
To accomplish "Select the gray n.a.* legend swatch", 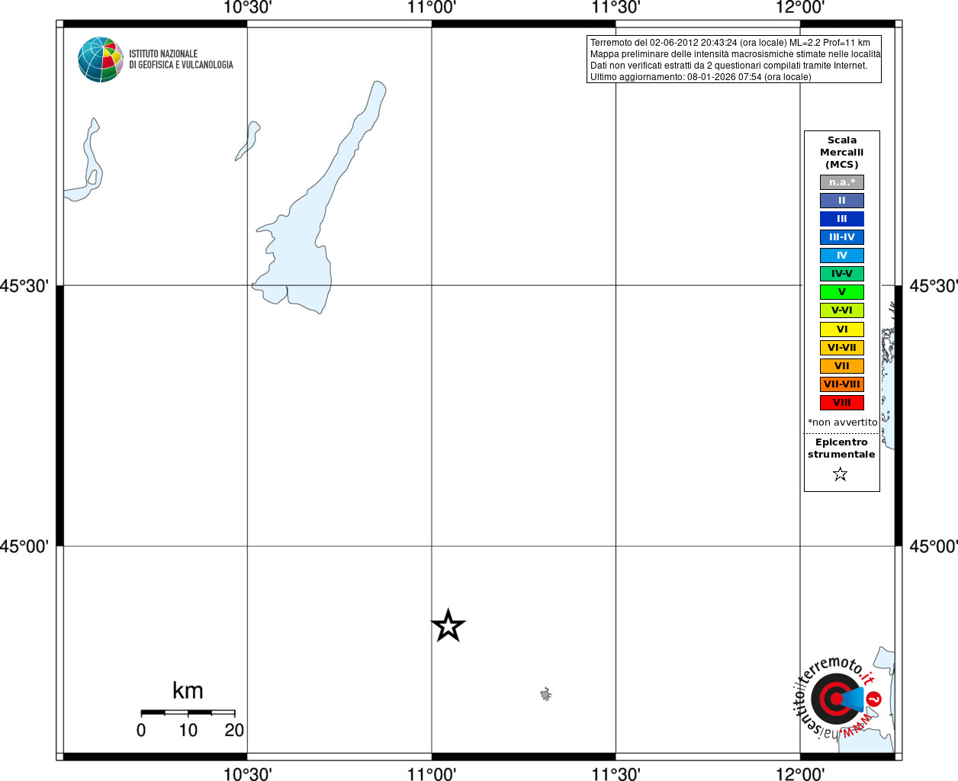I will [842, 182].
